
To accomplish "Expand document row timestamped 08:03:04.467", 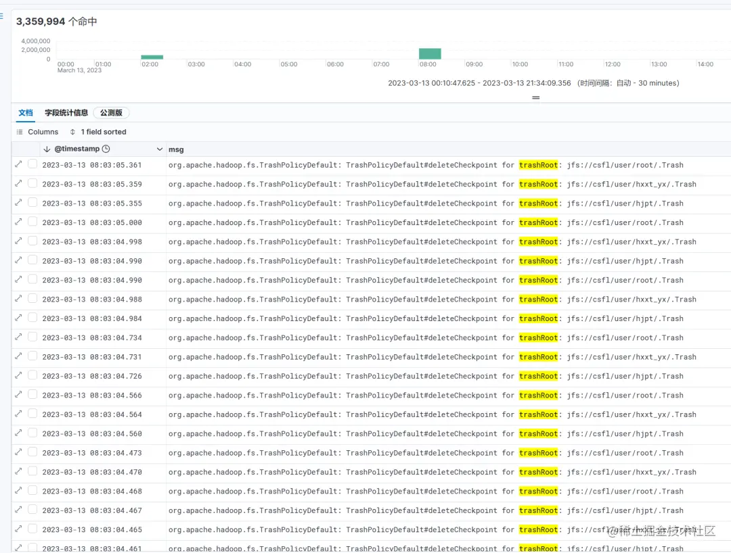I will click(18, 509).
